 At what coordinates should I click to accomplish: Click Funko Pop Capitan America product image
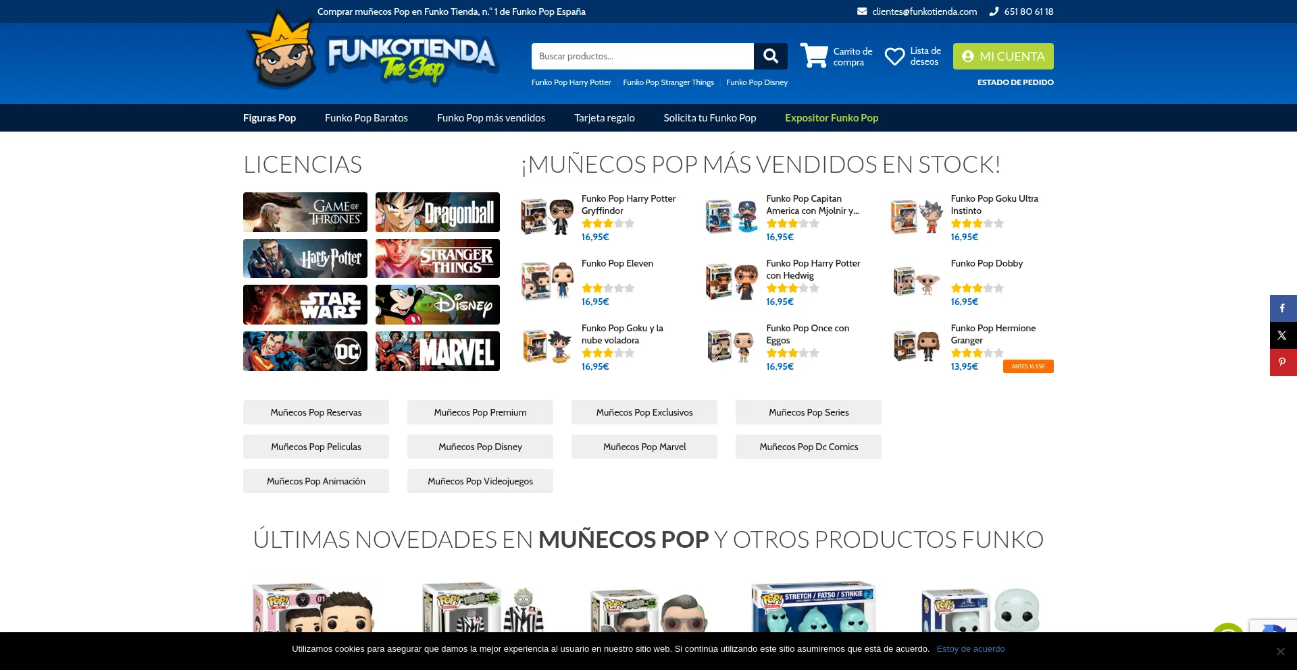click(732, 217)
